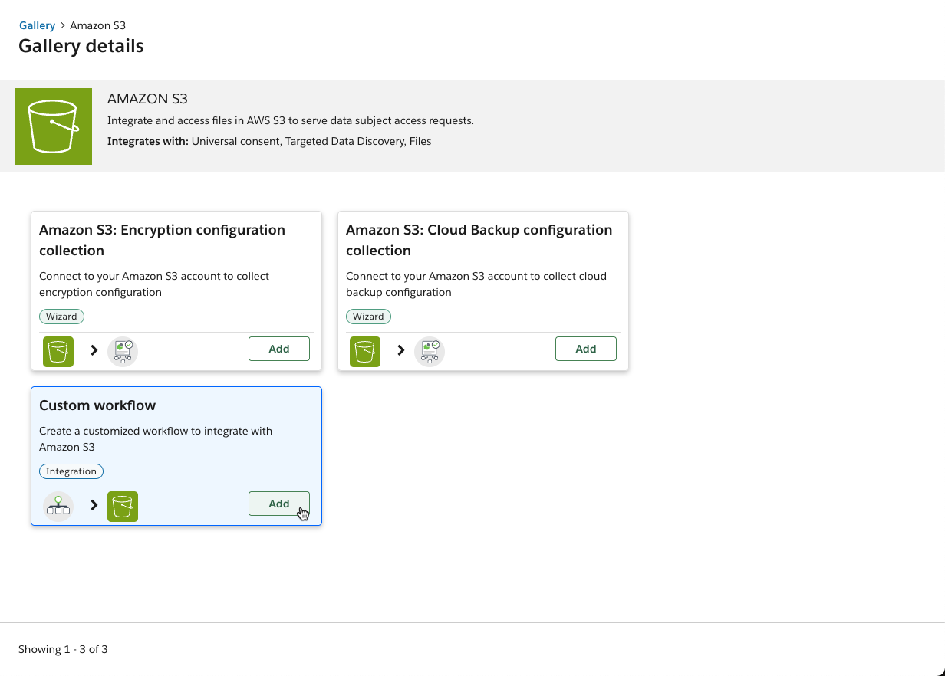Image resolution: width=945 pixels, height=676 pixels.
Task: Select Amazon S3 in the breadcrumb trail
Action: click(97, 25)
